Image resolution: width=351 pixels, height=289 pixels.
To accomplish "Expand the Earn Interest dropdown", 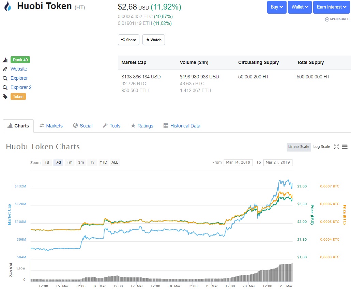I will (331, 7).
